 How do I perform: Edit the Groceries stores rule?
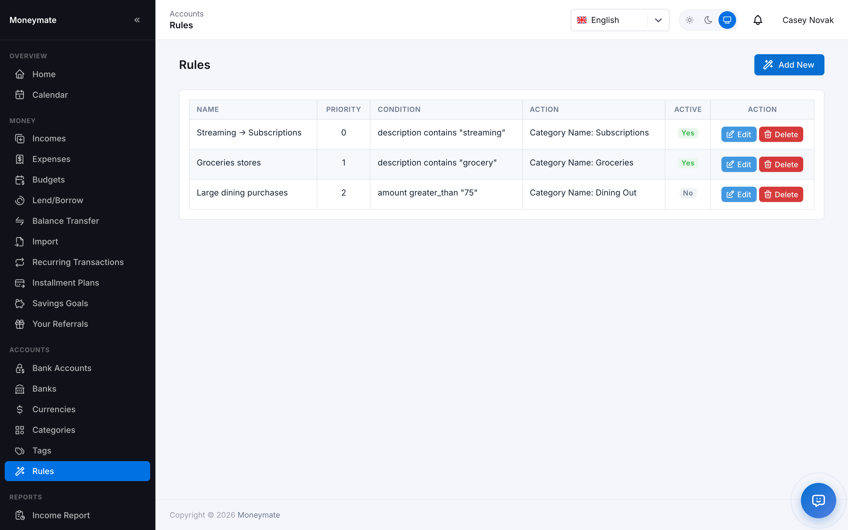click(x=739, y=164)
